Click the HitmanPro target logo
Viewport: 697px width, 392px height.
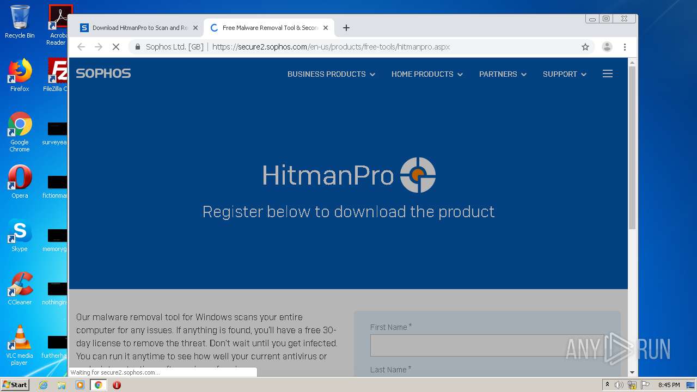pos(418,175)
